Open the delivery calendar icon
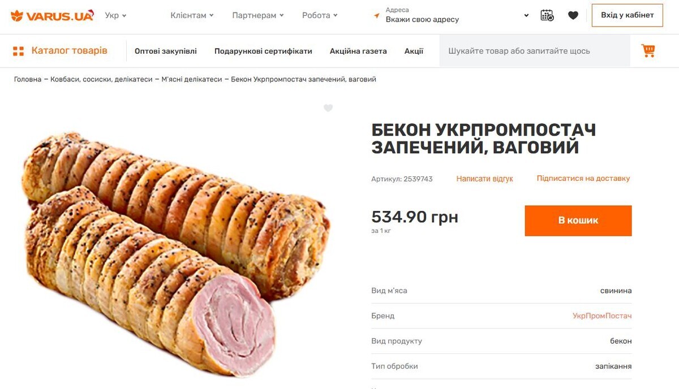 point(547,15)
